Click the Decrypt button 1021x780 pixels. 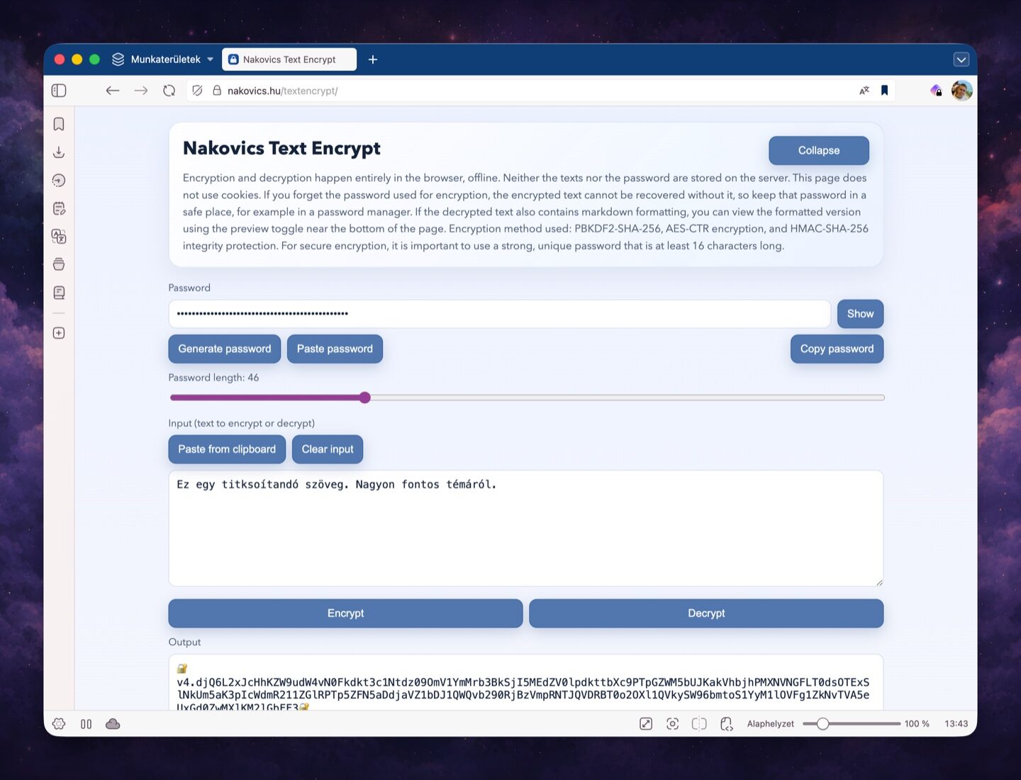(x=706, y=614)
